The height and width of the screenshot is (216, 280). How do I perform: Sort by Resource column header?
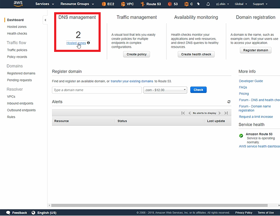pos(61,121)
